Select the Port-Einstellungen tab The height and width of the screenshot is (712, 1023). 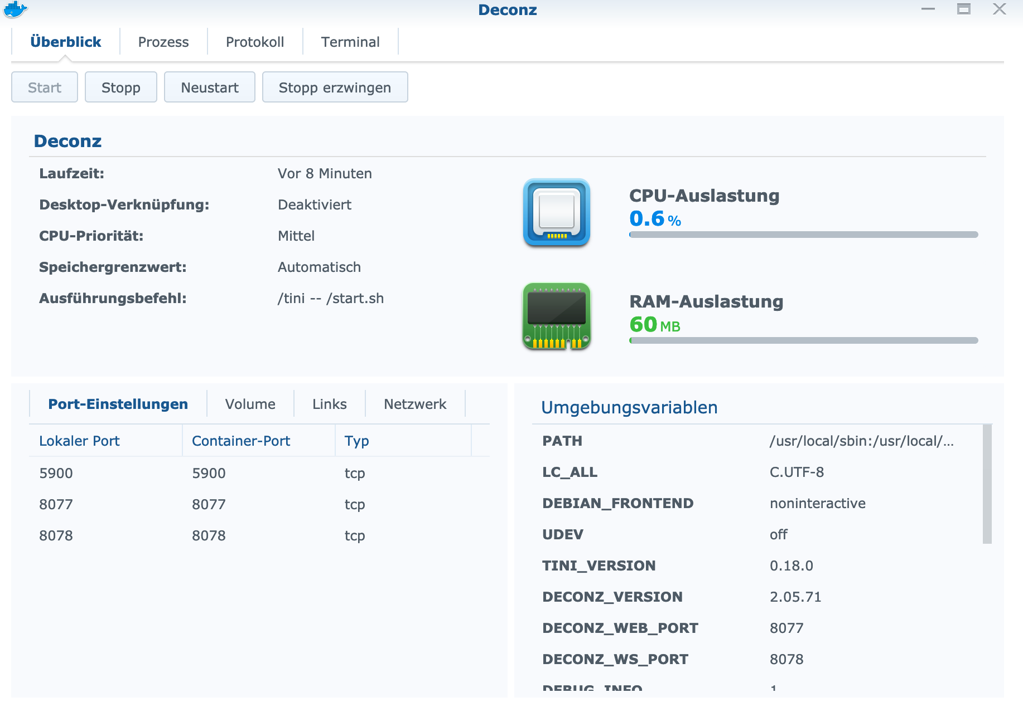tap(118, 404)
